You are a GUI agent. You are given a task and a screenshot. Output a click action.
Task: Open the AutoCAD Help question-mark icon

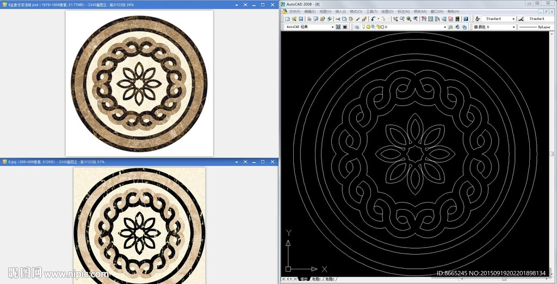point(466,19)
